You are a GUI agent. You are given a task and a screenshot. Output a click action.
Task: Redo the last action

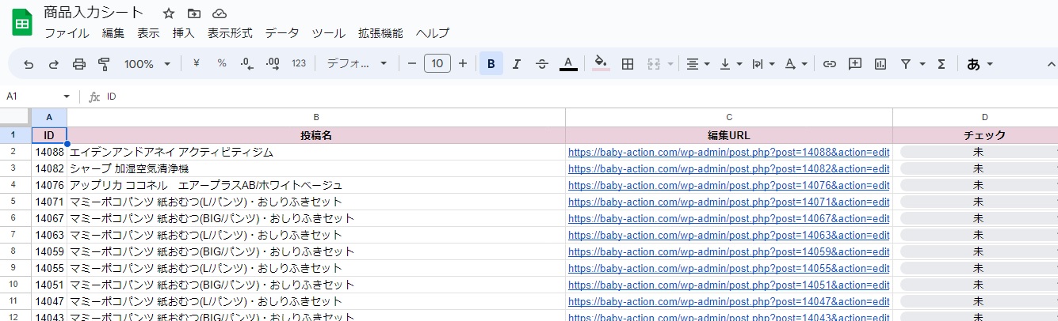click(x=54, y=64)
